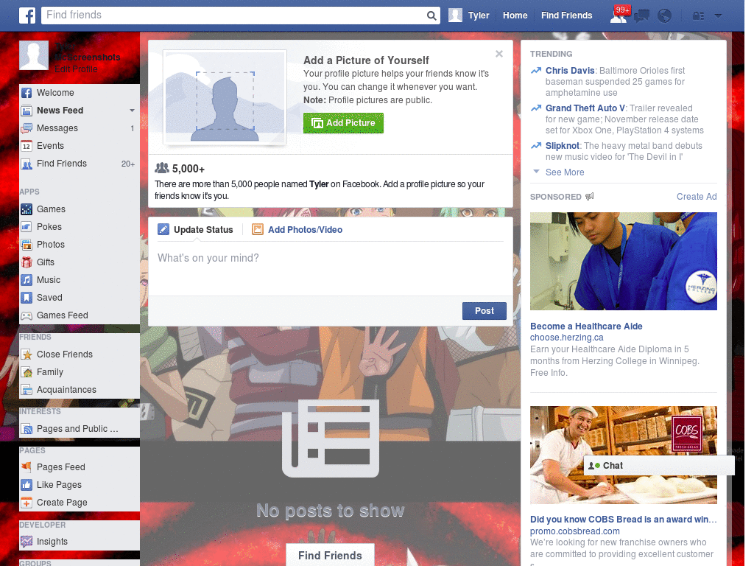Viewport: 754px width, 566px height.
Task: Click the Sponsored megaphone icon
Action: pyautogui.click(x=590, y=196)
